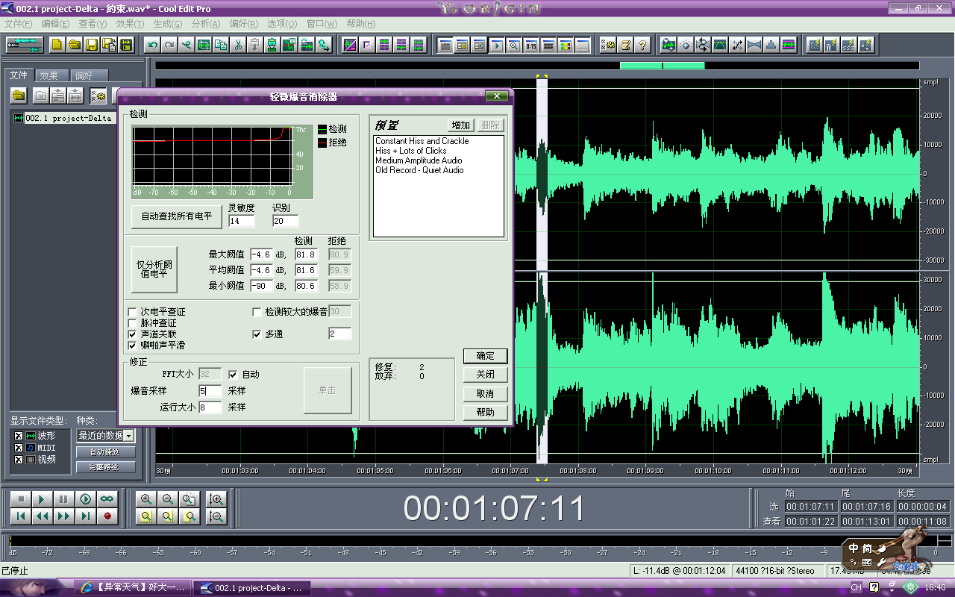
Task: Open Internet Explorer window from taskbar
Action: pyautogui.click(x=132, y=588)
